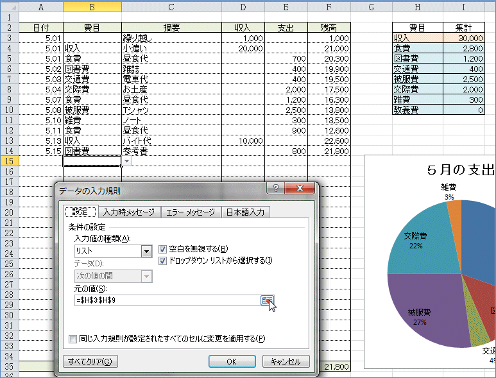The image size is (496, 378).
Task: Select column H header
Action: (418, 7)
